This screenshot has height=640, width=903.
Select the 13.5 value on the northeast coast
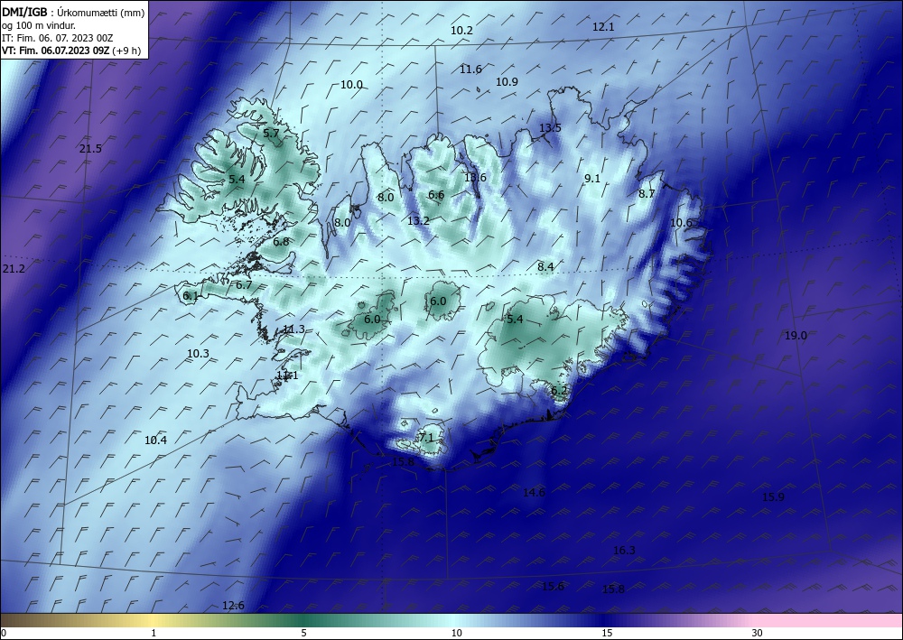click(x=550, y=128)
